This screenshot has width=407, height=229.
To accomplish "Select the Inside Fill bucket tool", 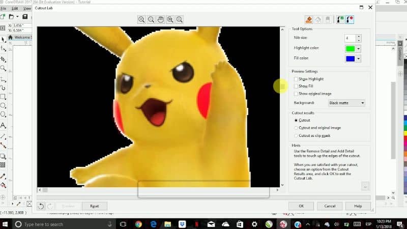I will pos(318,19).
